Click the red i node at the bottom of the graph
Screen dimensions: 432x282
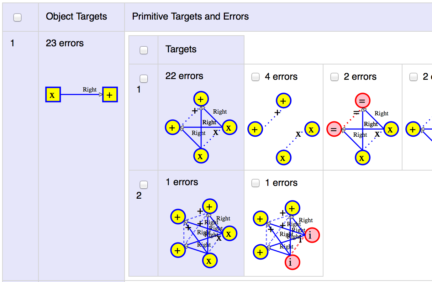point(292,262)
